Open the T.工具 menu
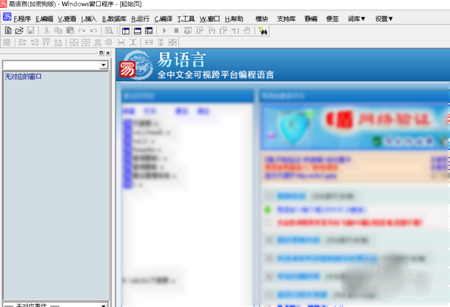Image resolution: width=450 pixels, height=307 pixels. tap(186, 19)
